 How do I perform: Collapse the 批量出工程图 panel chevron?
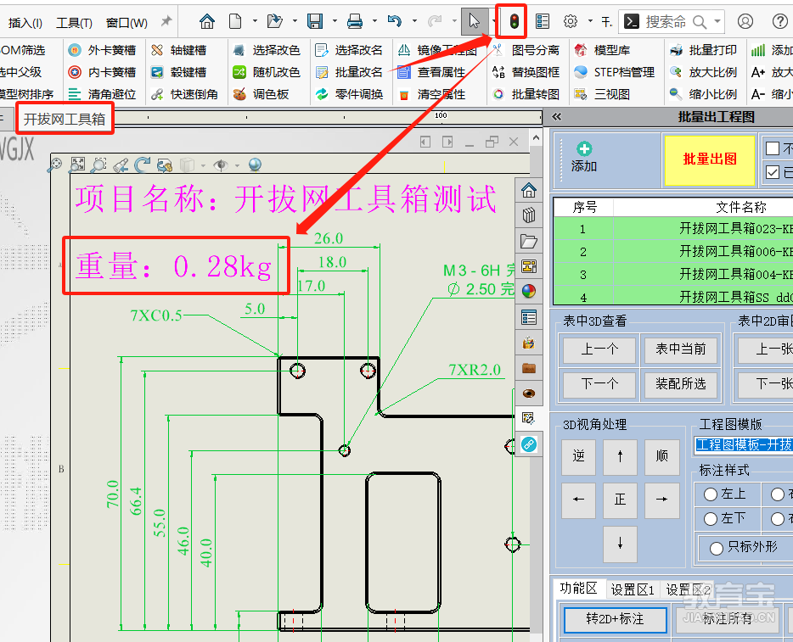tap(557, 117)
